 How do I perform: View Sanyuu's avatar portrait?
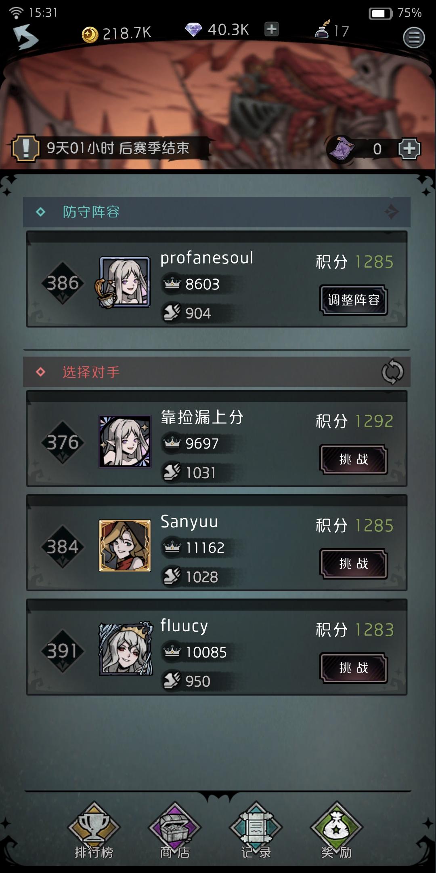pos(125,546)
